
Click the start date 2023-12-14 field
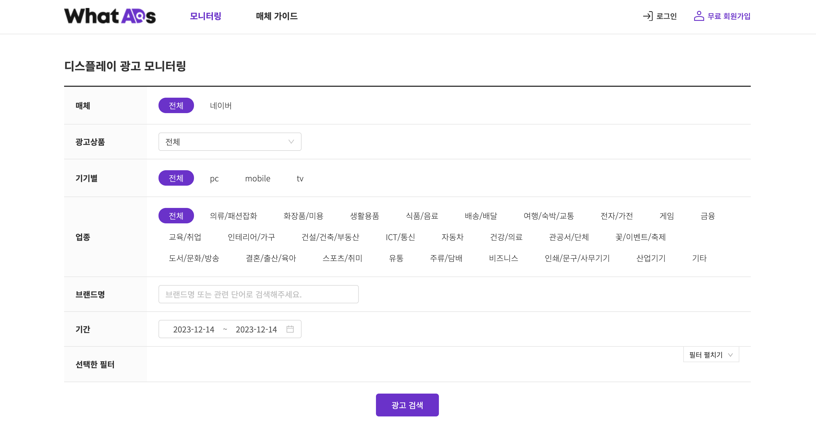193,329
